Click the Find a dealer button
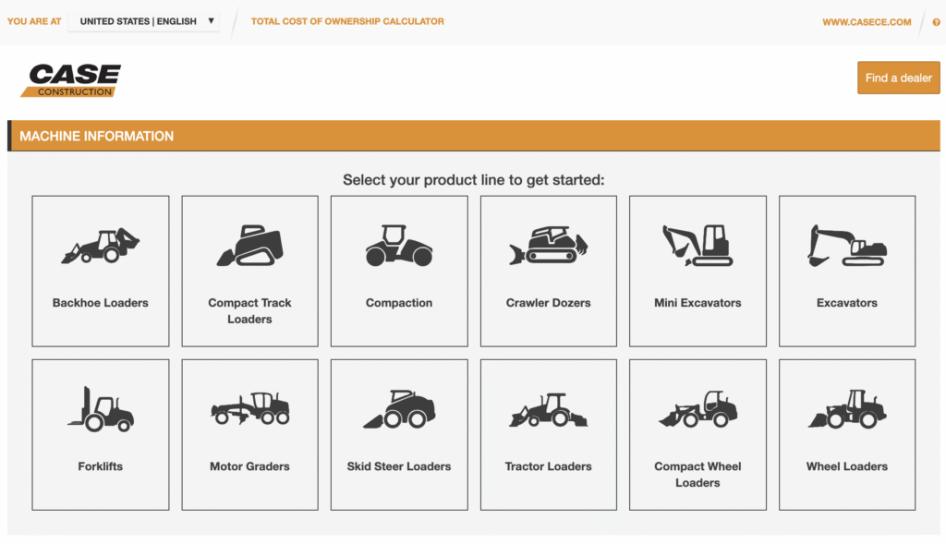The width and height of the screenshot is (946, 544). point(898,78)
